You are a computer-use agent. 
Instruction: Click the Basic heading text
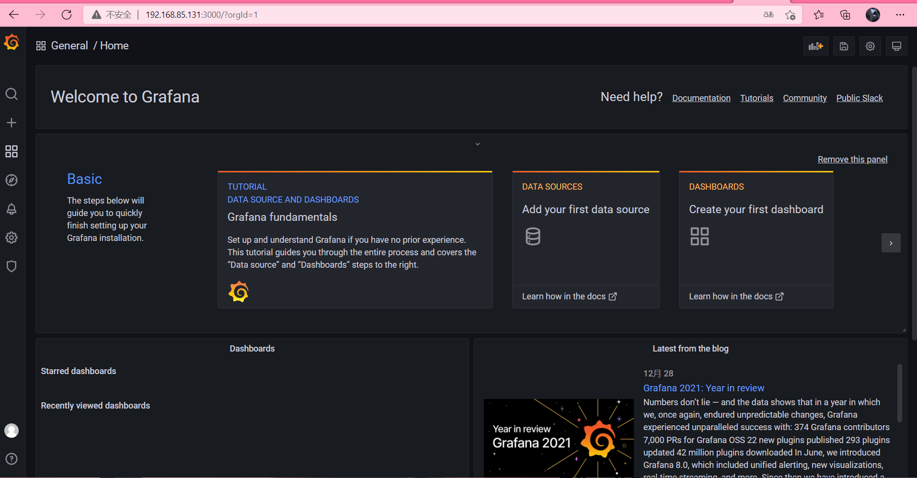(x=84, y=179)
